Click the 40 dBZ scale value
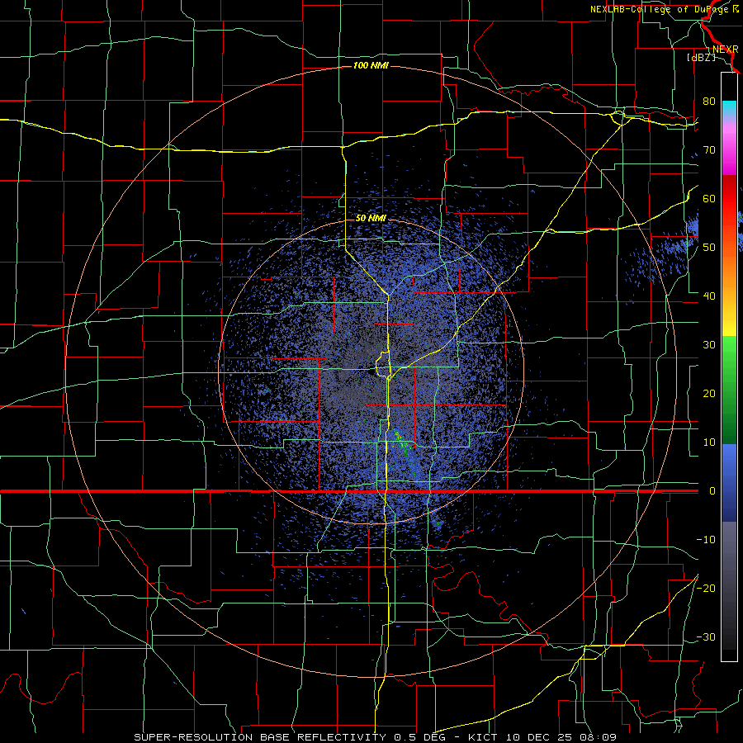This screenshot has height=743, width=743. 709,296
